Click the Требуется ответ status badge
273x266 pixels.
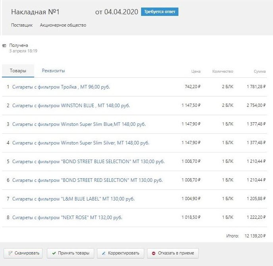click(160, 12)
